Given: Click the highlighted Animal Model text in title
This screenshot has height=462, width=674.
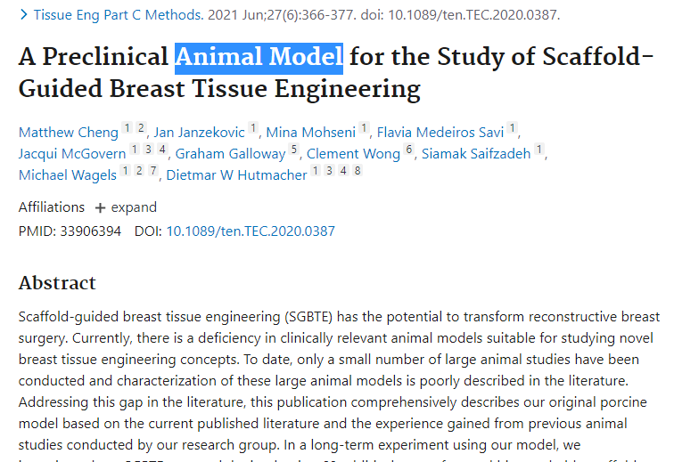Looking at the screenshot, I should point(259,58).
